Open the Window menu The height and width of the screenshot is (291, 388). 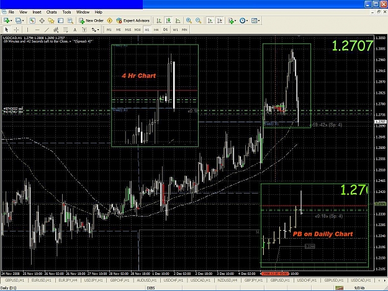pos(83,12)
